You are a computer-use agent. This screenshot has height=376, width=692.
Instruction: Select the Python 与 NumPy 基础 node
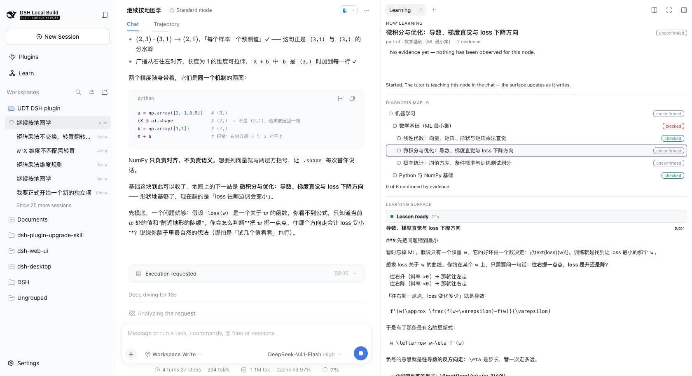536,175
